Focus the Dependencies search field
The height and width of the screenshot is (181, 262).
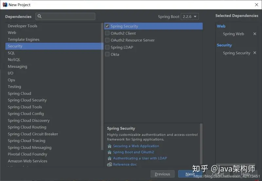point(65,16)
